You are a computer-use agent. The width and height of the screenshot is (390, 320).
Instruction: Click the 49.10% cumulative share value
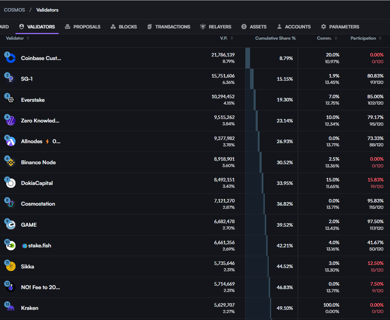tap(285, 308)
